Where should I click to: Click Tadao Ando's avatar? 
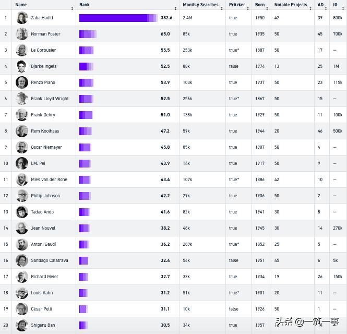click(x=22, y=212)
